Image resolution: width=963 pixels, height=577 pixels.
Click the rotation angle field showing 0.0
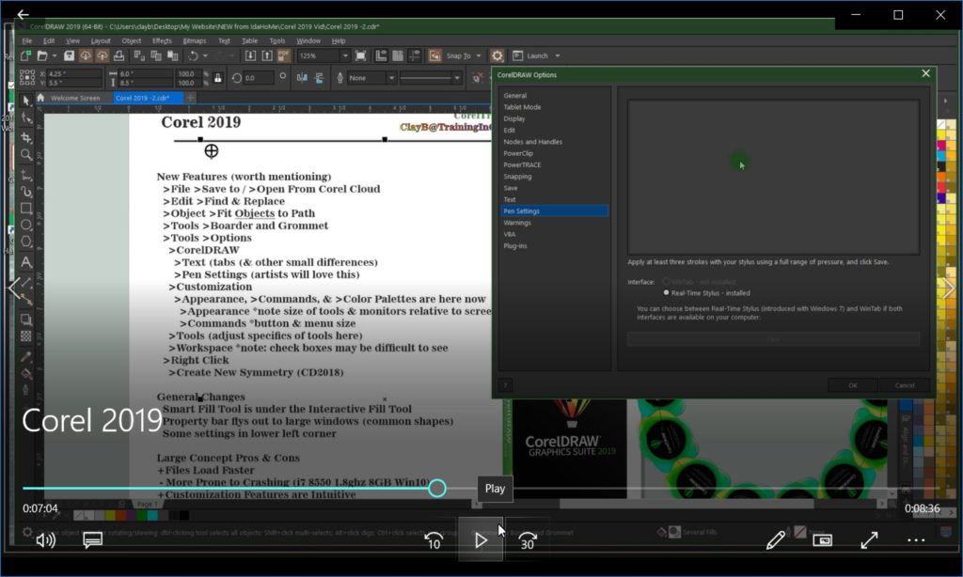(259, 78)
